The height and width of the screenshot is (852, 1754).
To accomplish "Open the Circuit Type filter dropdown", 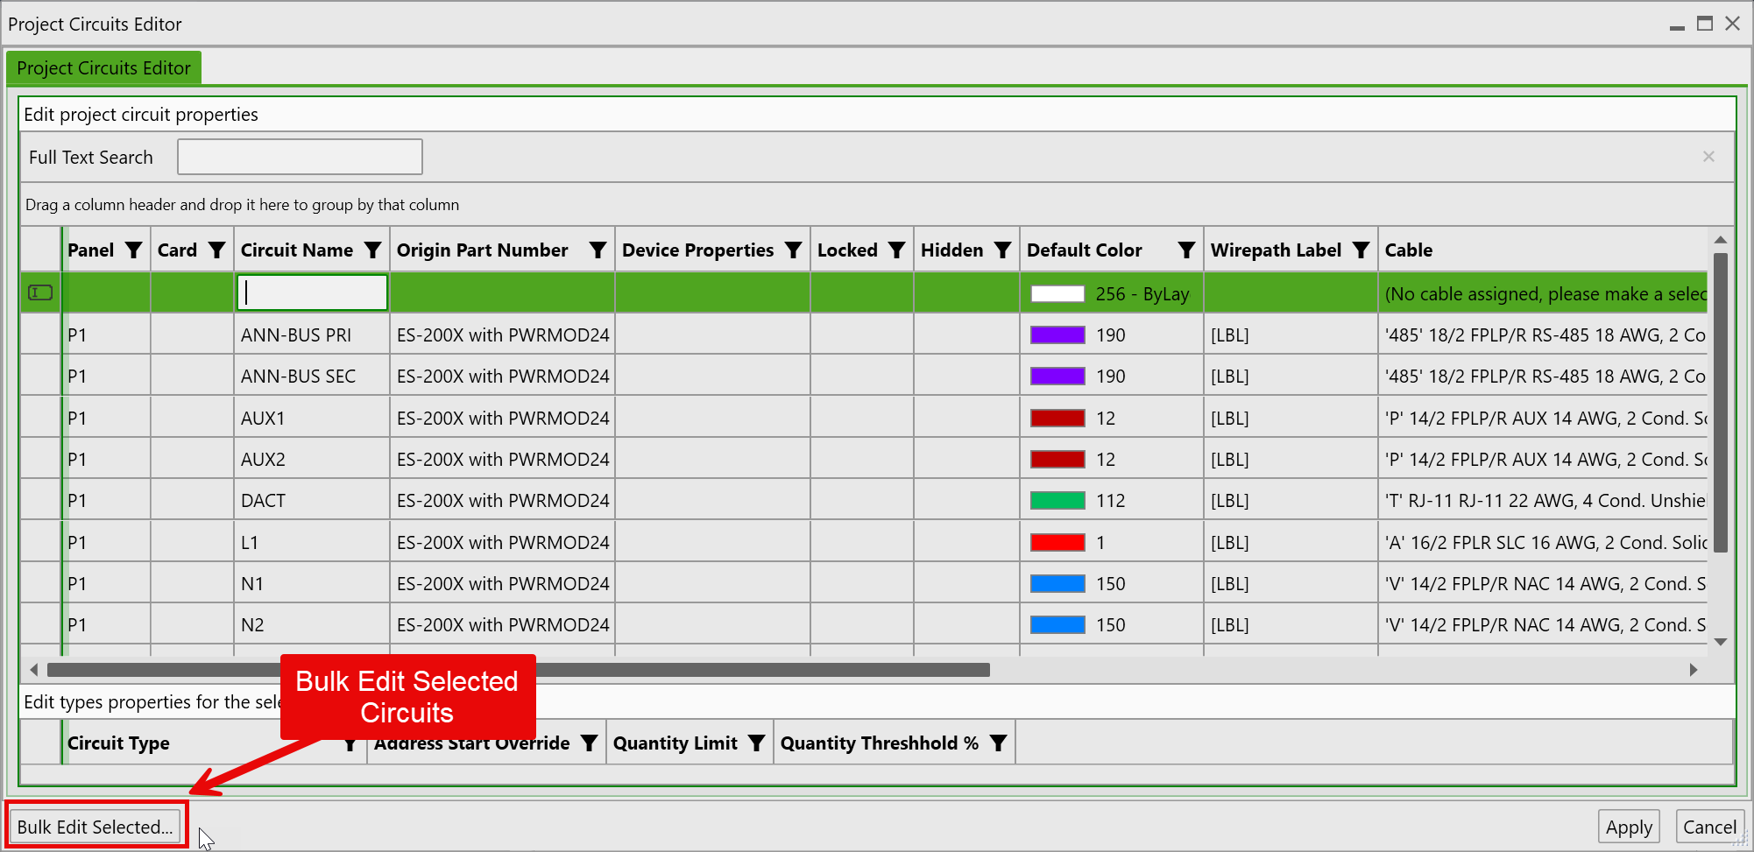I will pos(350,743).
